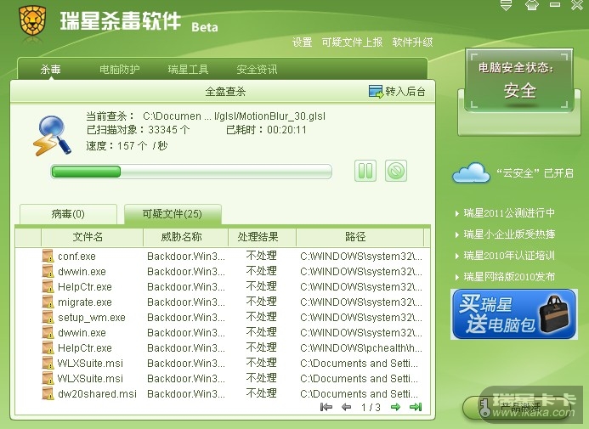
Task: Click 软件升级 update link
Action: pos(412,42)
